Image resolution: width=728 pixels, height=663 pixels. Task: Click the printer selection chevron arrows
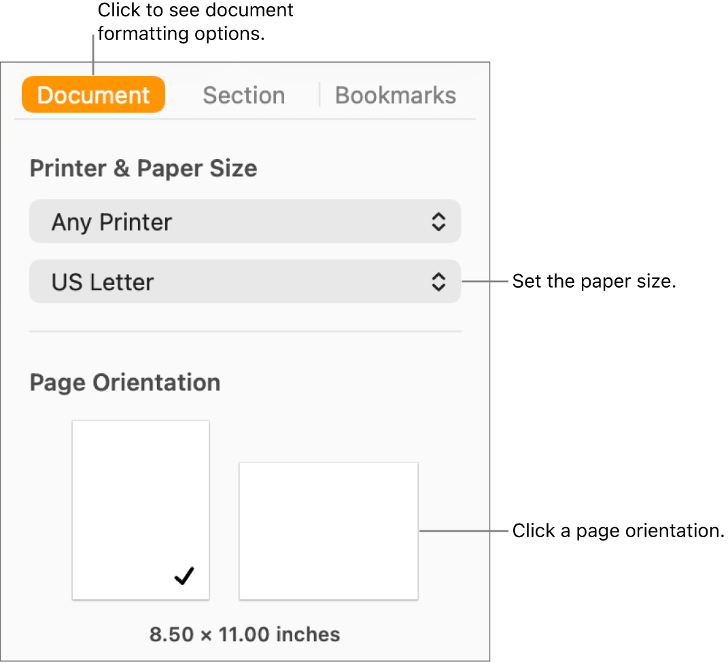click(438, 221)
